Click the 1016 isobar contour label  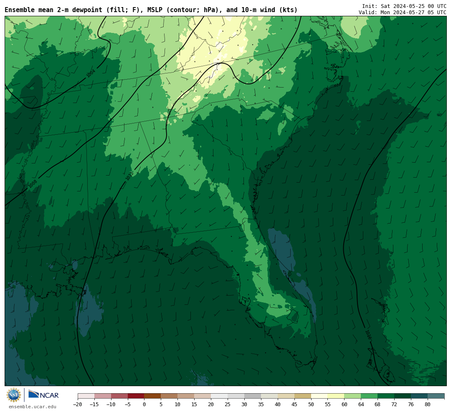tap(368, 335)
